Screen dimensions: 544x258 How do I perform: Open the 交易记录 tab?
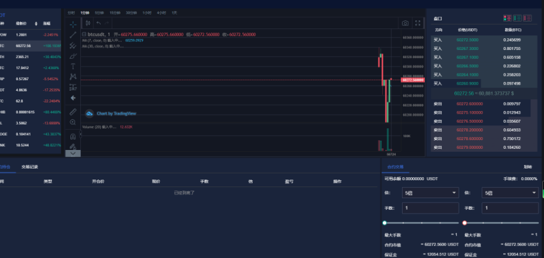click(30, 167)
